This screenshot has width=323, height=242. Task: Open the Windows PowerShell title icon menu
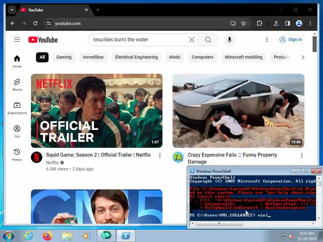[192, 171]
